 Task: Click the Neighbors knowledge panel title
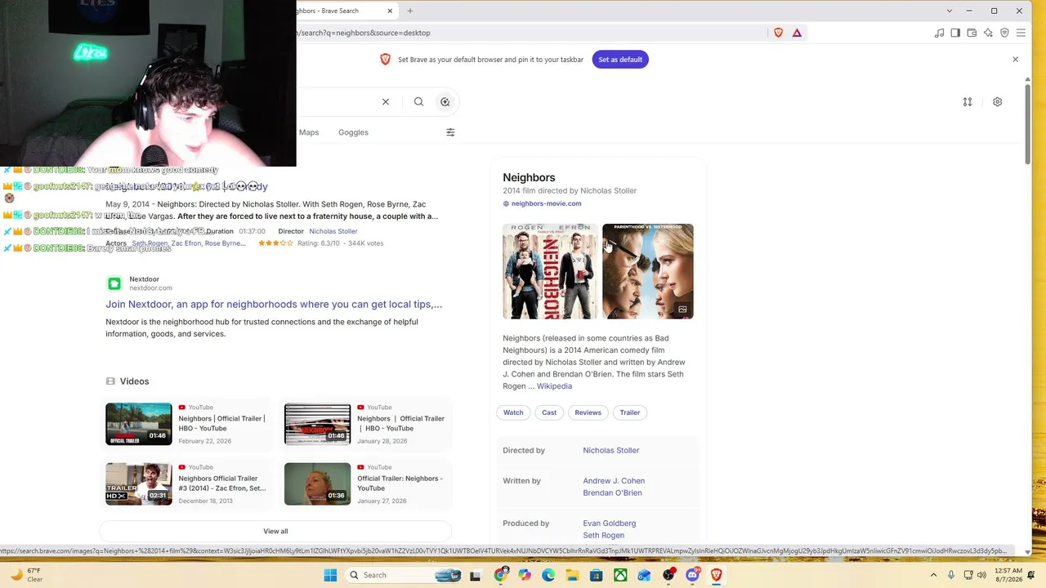[529, 177]
